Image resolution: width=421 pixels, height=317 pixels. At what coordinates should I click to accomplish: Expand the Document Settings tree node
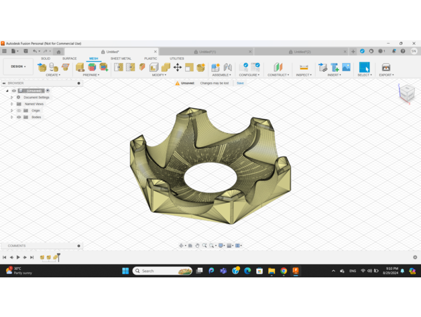click(x=11, y=97)
